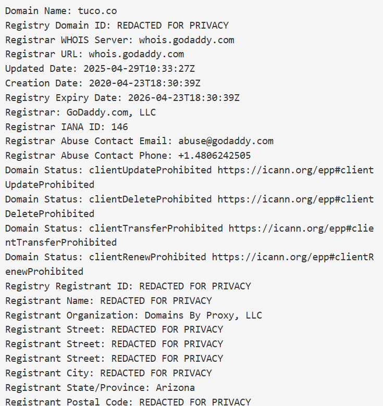Click the Registry Registrant ID redacted value

(195, 286)
